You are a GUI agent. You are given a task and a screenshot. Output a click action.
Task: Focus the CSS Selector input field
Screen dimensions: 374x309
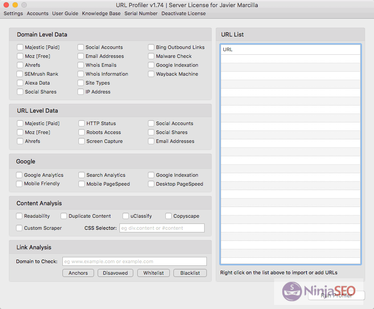pos(162,228)
